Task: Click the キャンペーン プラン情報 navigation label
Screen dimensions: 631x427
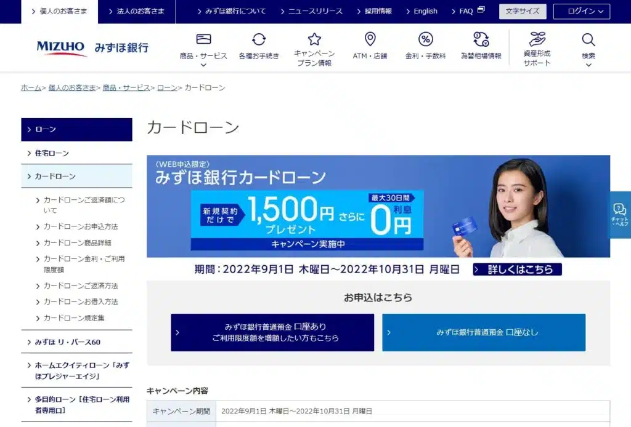Action: point(314,58)
